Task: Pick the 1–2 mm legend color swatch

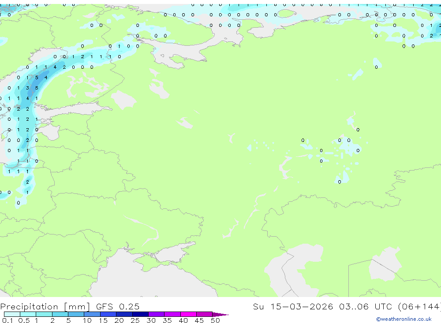Action: click(x=44, y=314)
